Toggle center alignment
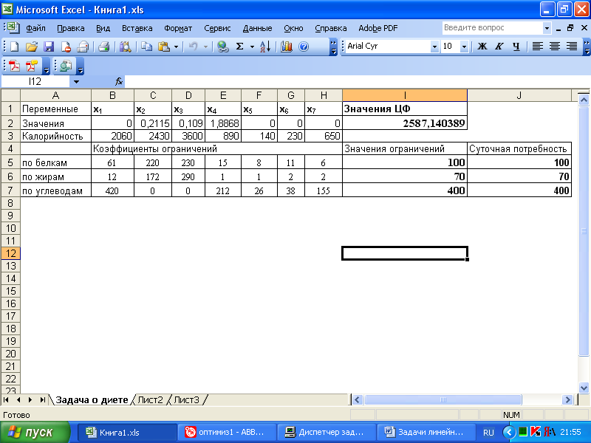 coord(555,47)
